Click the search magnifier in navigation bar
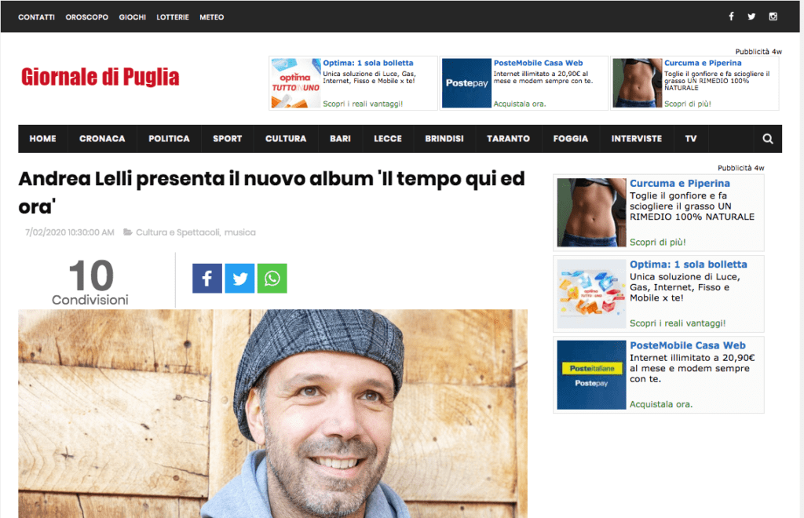The image size is (804, 518). (767, 138)
